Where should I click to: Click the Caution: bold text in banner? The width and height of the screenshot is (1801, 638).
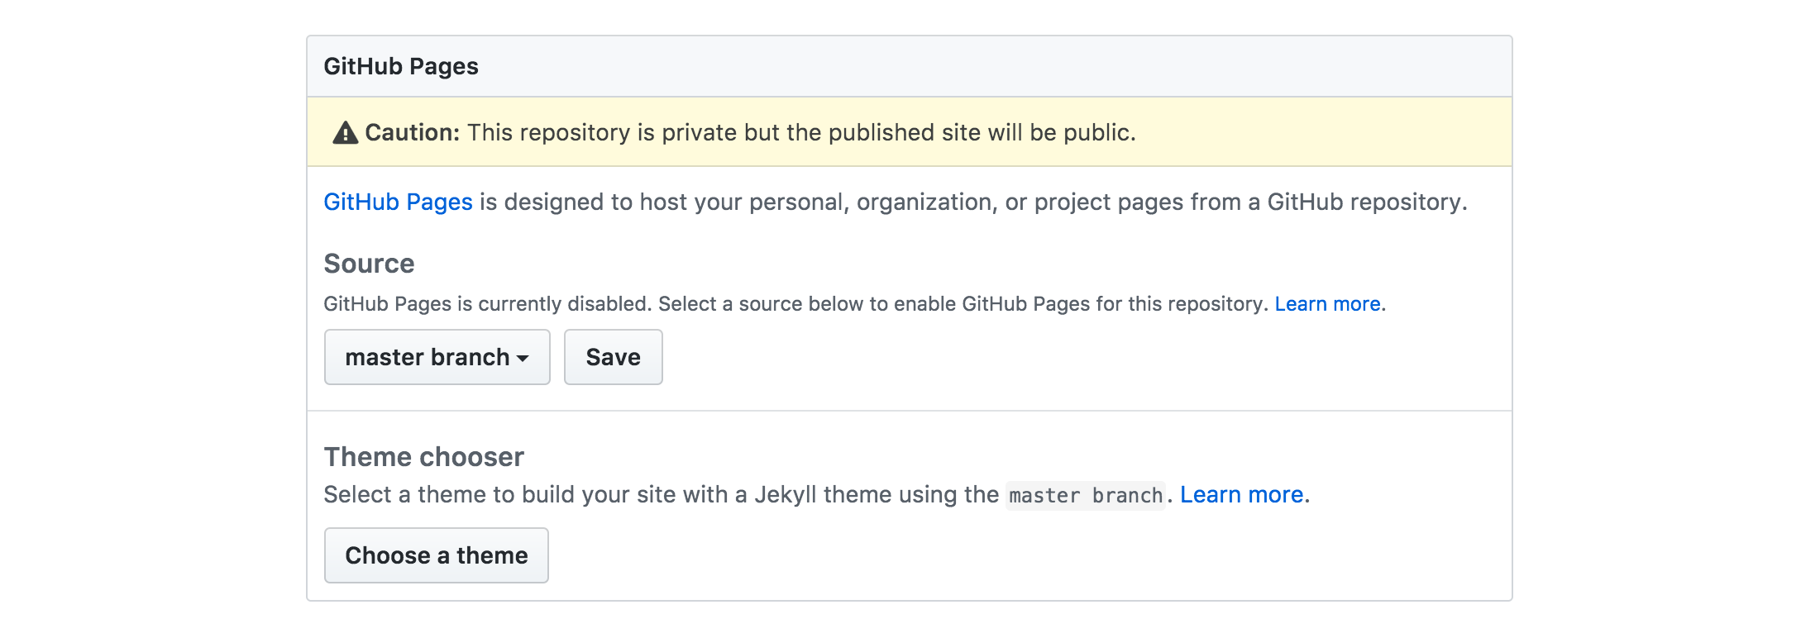pyautogui.click(x=412, y=132)
